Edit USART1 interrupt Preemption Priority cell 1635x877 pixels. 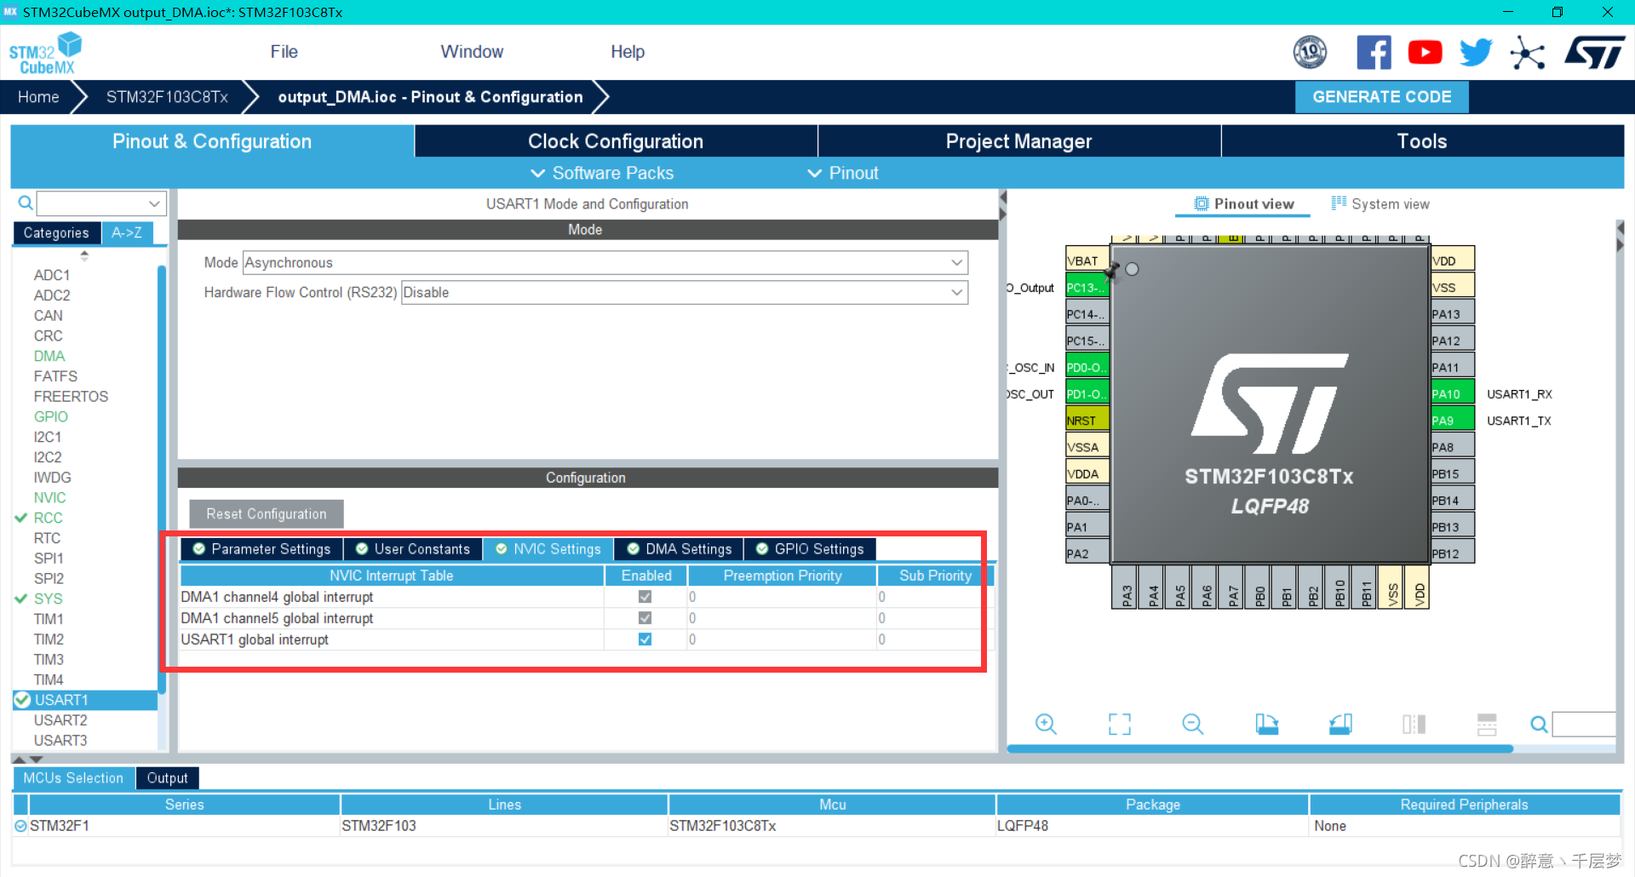click(782, 639)
